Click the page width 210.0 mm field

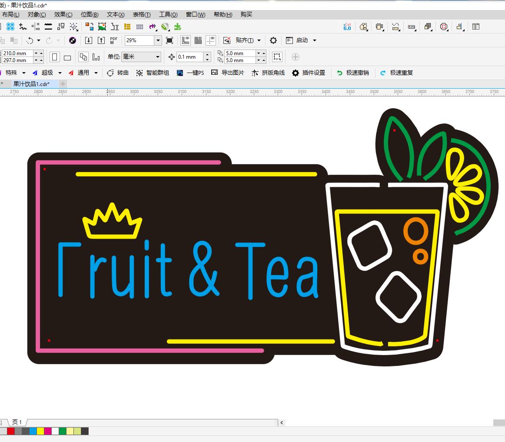pyautogui.click(x=18, y=53)
